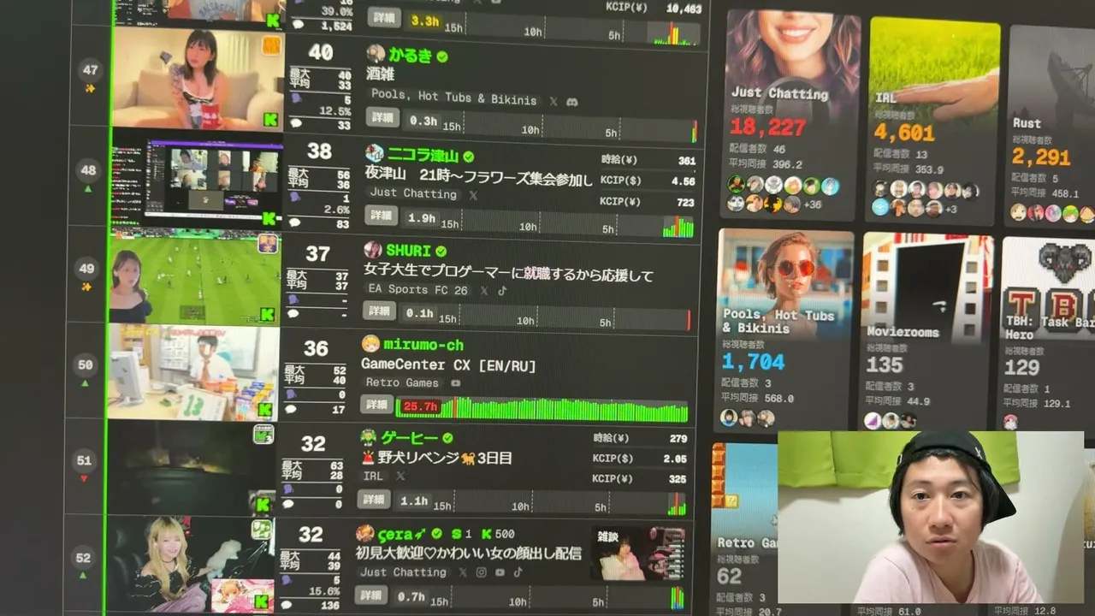Click the stream title 野犬リベンジ 3日目

[x=436, y=458]
